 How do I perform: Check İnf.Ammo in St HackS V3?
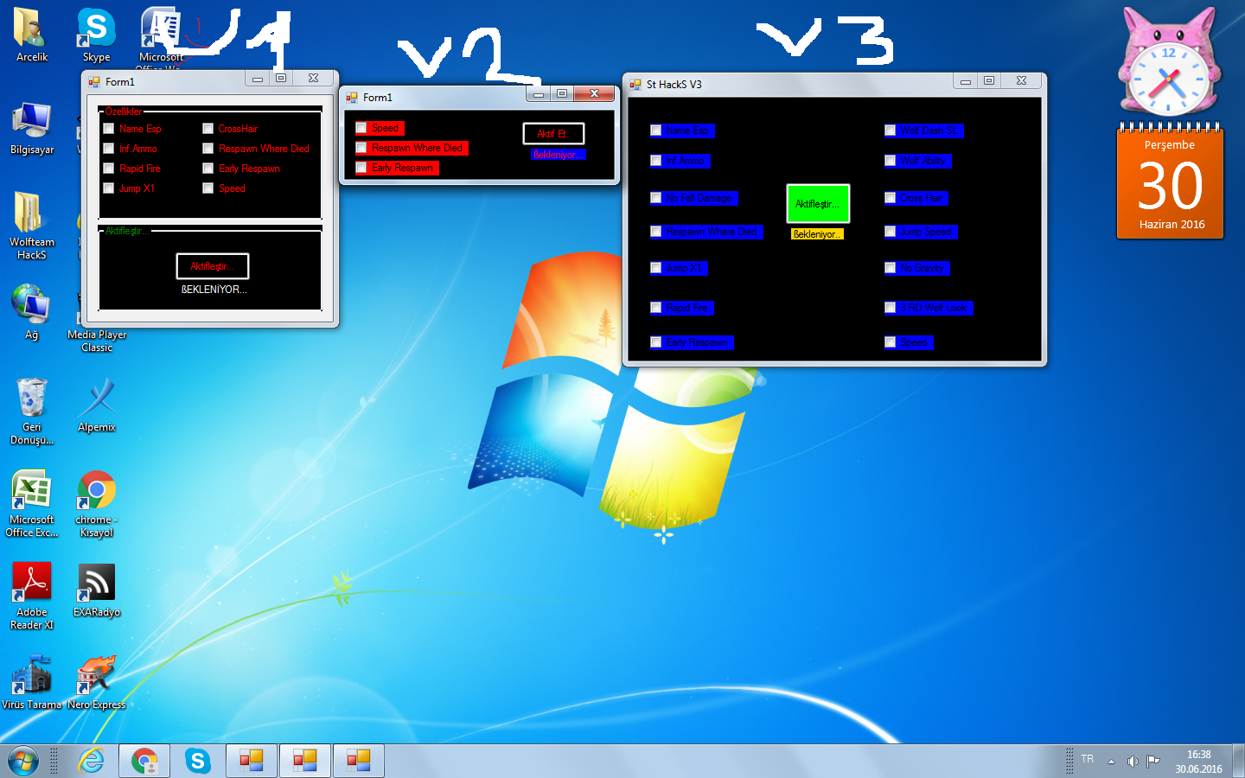(656, 161)
